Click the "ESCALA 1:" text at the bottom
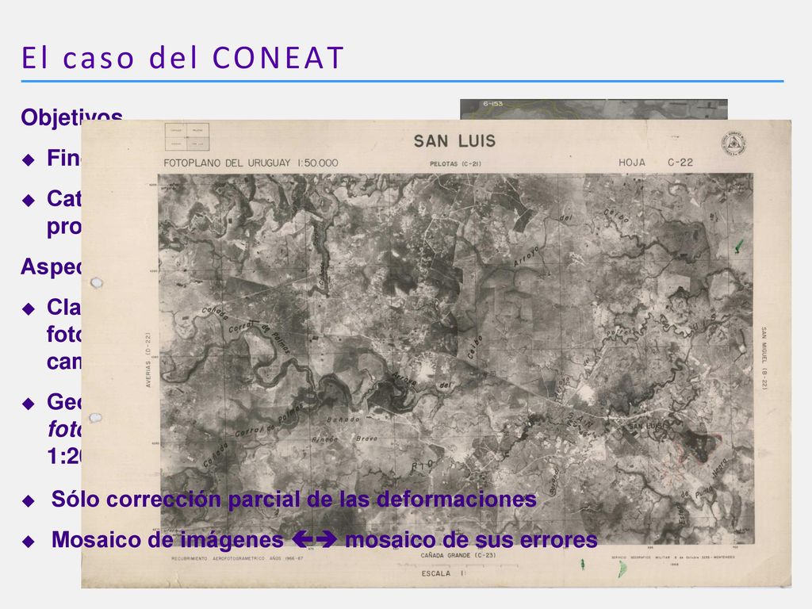The height and width of the screenshot is (609, 812). tap(444, 573)
